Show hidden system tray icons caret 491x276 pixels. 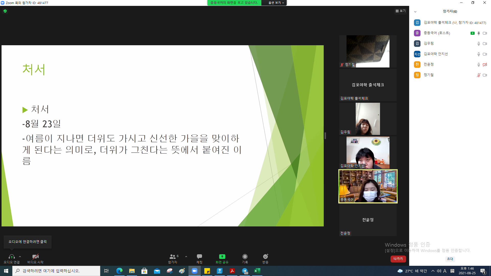tap(433, 271)
